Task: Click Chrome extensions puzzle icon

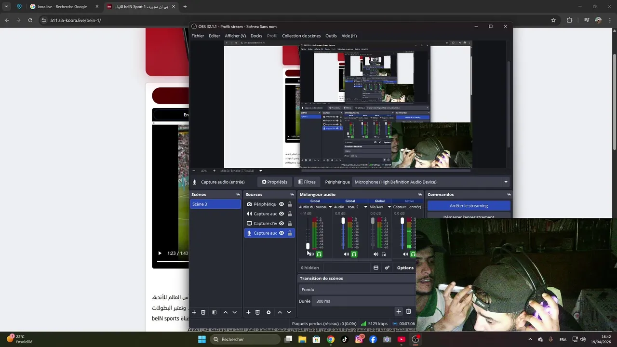Action: pyautogui.click(x=569, y=20)
